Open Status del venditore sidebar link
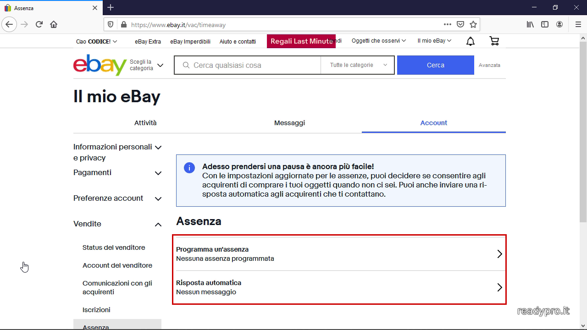This screenshot has height=330, width=587. point(114,247)
